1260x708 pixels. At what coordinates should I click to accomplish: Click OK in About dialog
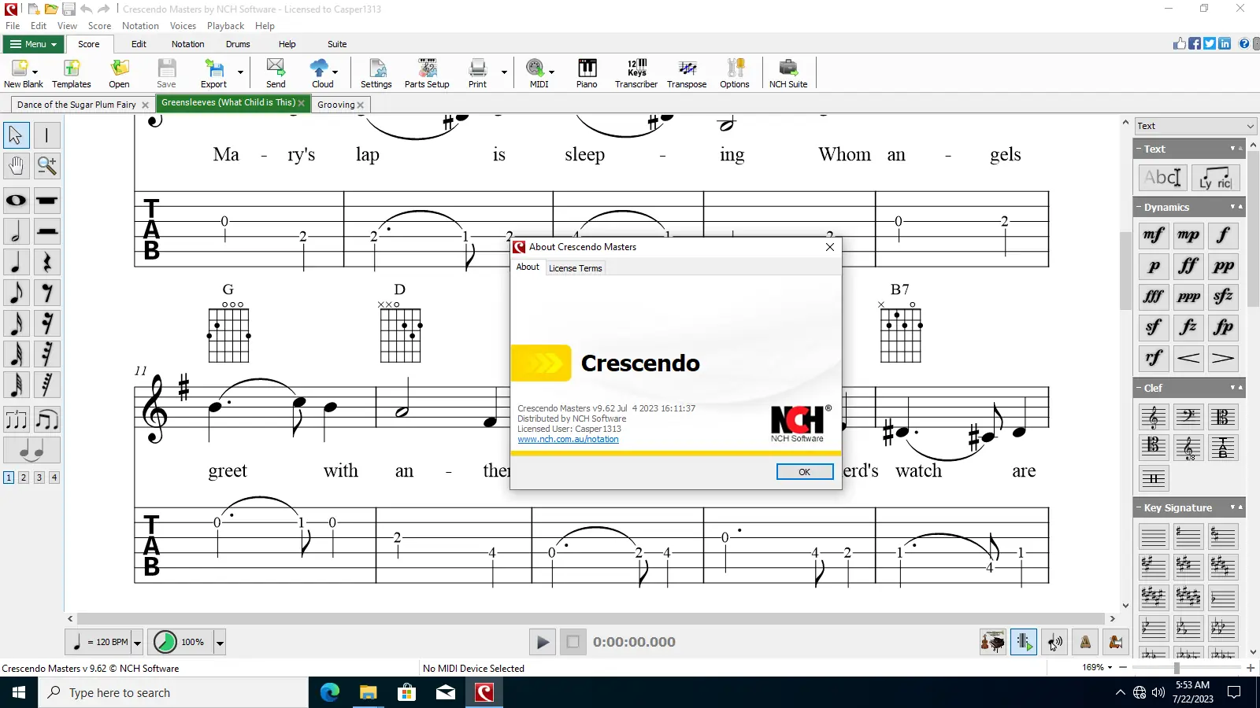click(804, 472)
